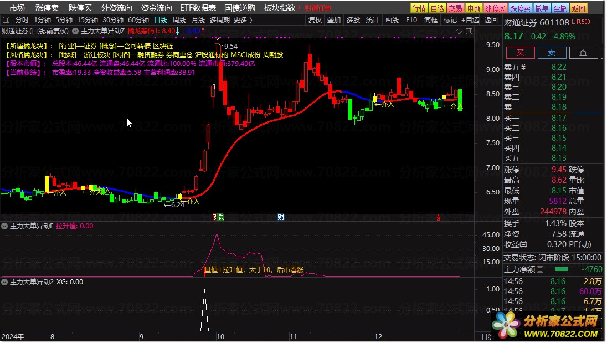Screen dimensions: 607x343
Task: Open the 板块指数 menu
Action: pos(280,8)
